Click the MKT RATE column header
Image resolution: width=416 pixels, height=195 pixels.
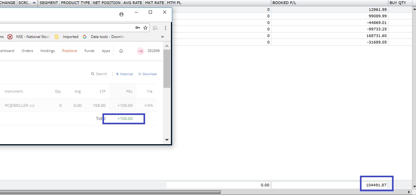tap(154, 2)
